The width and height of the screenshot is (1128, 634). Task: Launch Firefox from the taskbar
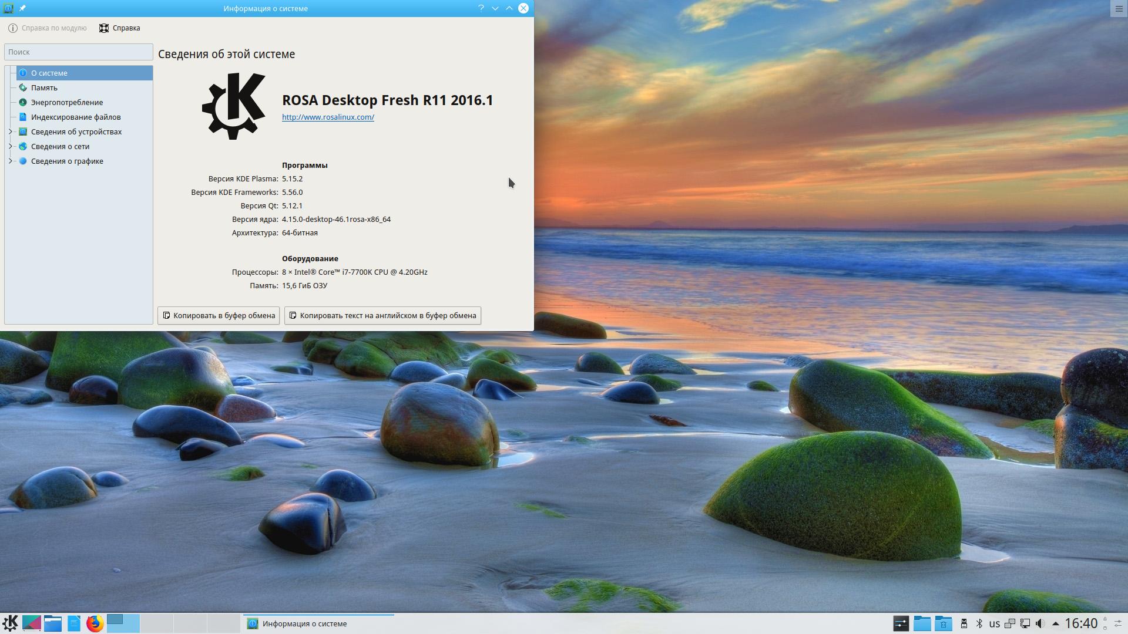point(95,623)
